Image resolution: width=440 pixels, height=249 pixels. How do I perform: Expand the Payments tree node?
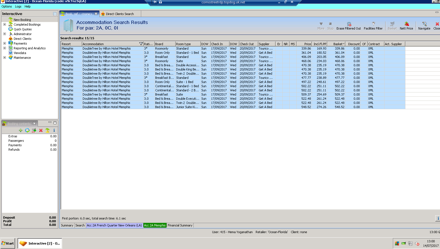point(4,43)
